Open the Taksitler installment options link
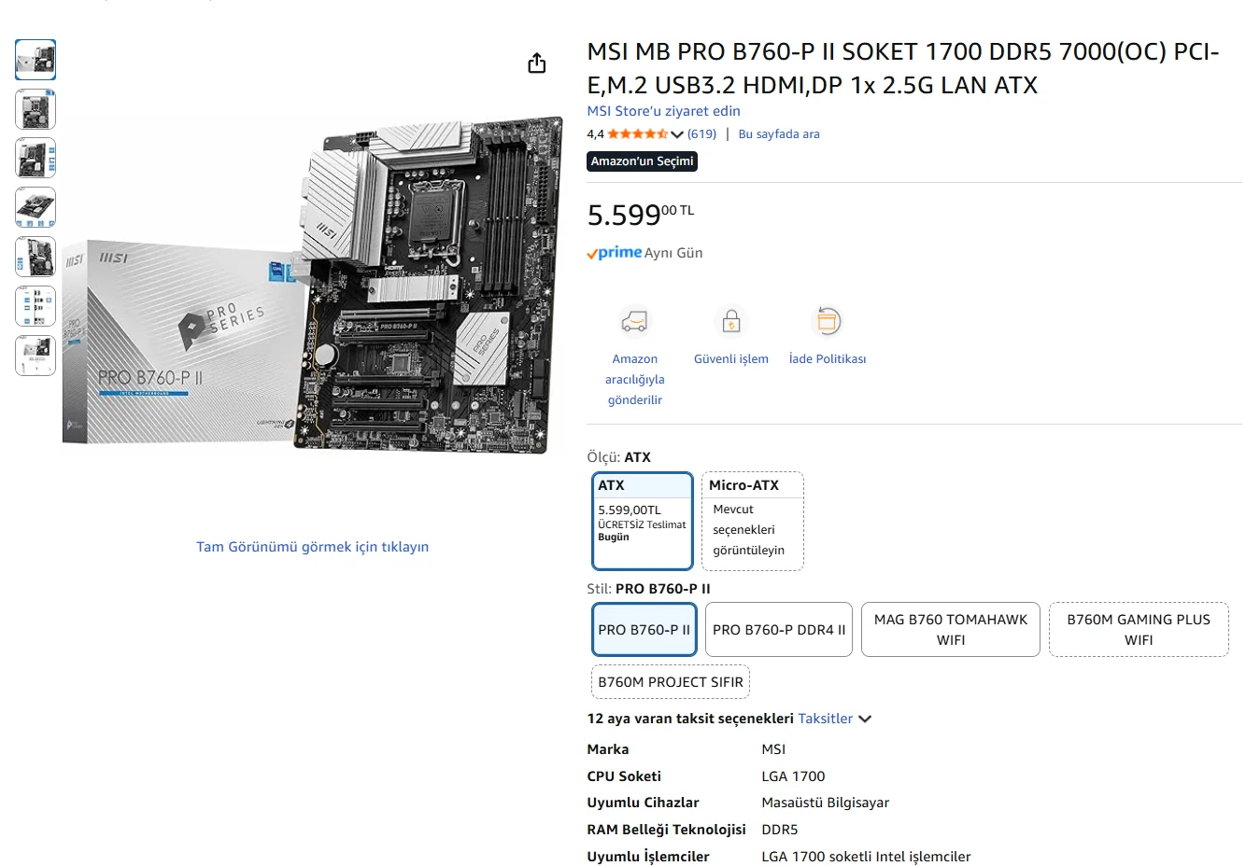This screenshot has width=1260, height=866. click(825, 719)
